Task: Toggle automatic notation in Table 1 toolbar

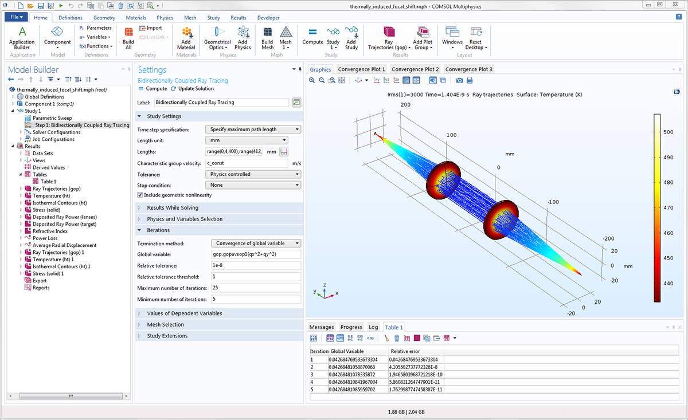Action: [340, 338]
